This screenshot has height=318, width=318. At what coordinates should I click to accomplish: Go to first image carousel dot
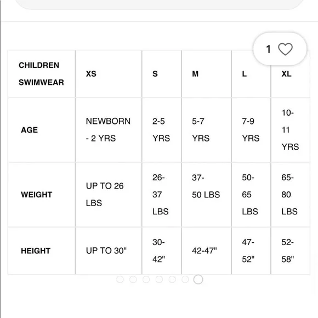point(120,279)
